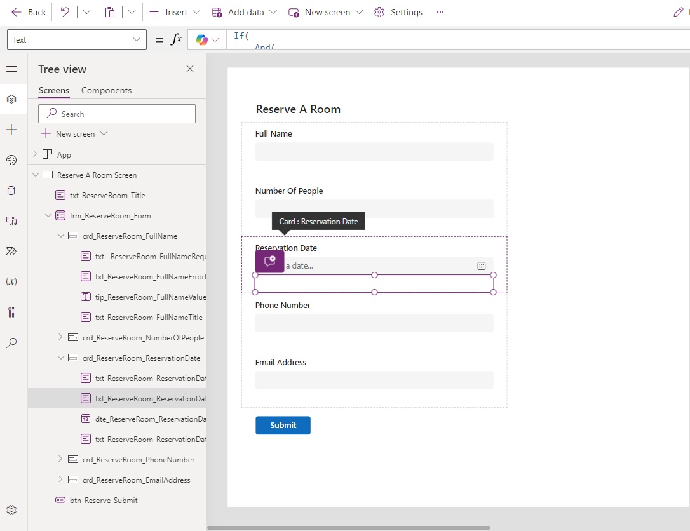690x531 pixels.
Task: Click the Submit button on the form
Action: click(x=283, y=425)
